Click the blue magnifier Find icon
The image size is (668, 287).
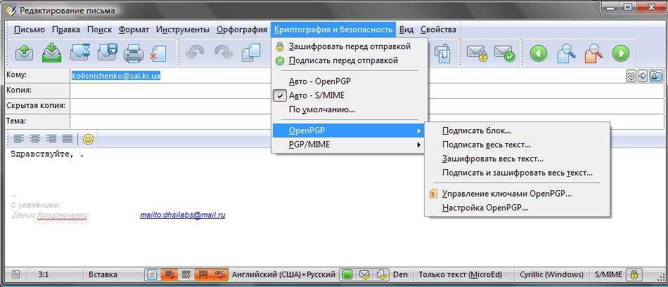pyautogui.click(x=567, y=53)
